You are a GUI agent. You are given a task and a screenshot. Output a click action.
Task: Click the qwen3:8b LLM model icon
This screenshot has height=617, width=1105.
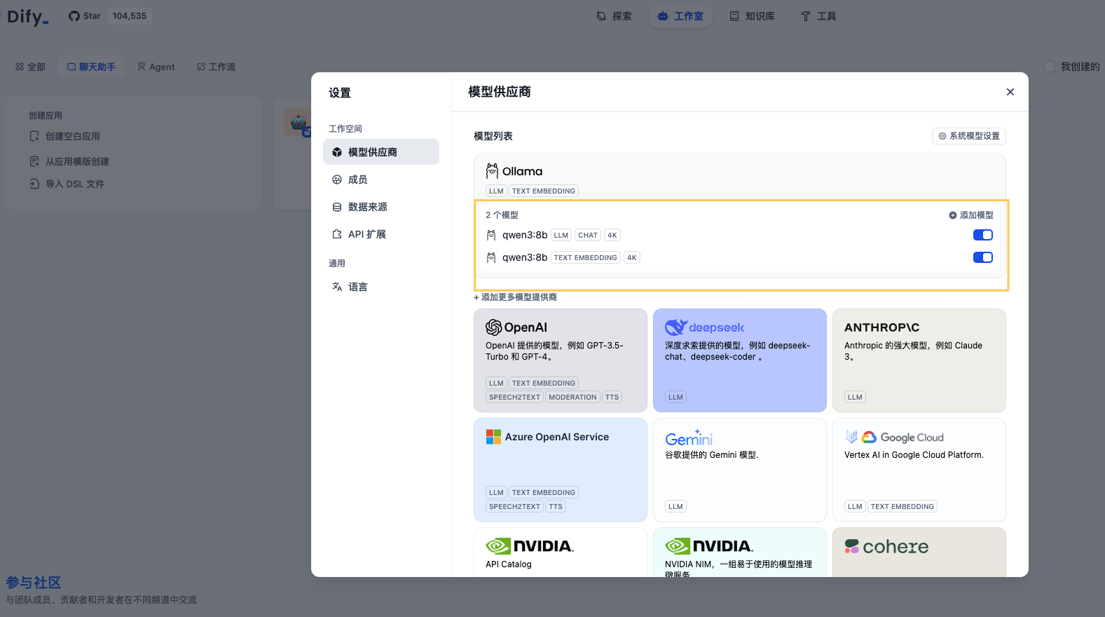[x=491, y=235]
